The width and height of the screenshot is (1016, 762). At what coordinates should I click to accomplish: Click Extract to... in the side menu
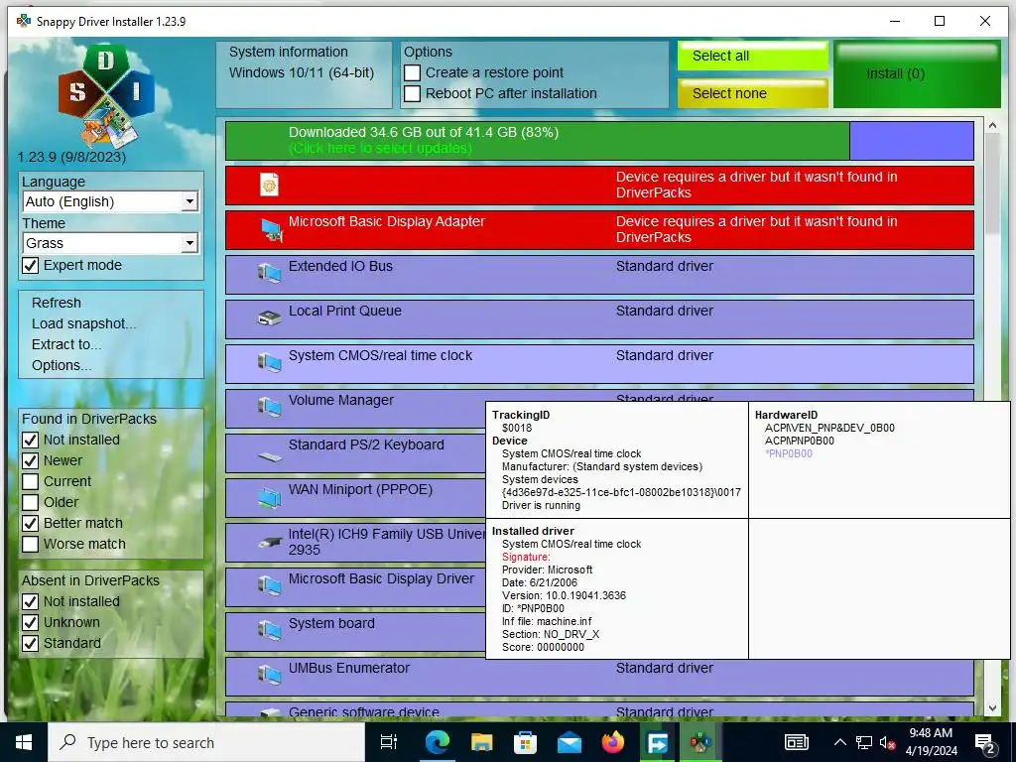tap(66, 344)
